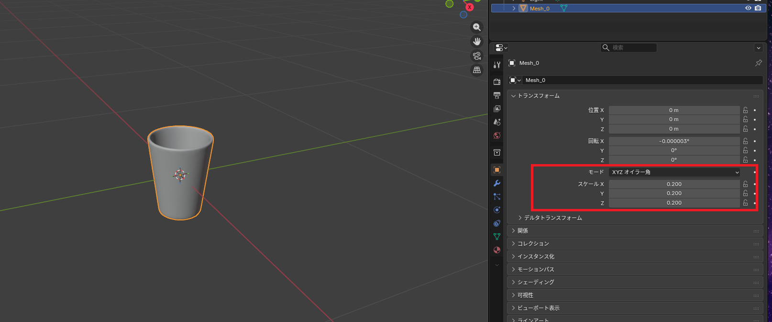Click the Scale Y value 0.200

(x=674, y=193)
